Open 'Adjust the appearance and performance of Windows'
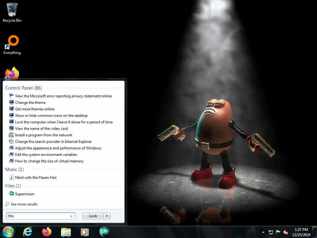This screenshot has height=238, width=317. (x=58, y=148)
